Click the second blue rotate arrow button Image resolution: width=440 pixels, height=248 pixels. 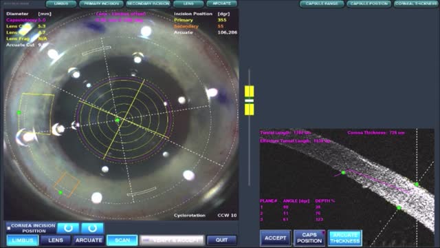[x=92, y=228]
